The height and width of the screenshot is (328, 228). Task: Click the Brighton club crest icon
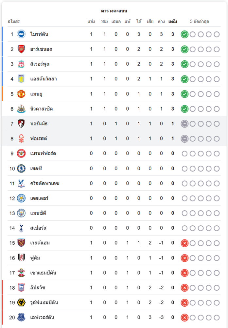click(x=21, y=34)
